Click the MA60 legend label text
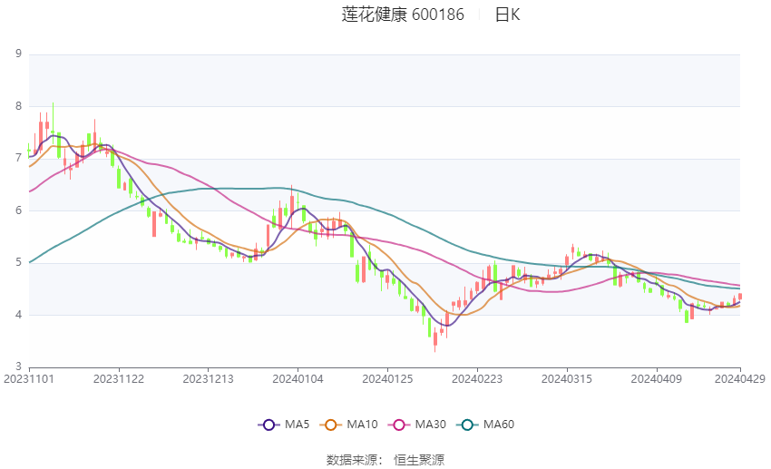The image size is (771, 469). click(x=499, y=425)
